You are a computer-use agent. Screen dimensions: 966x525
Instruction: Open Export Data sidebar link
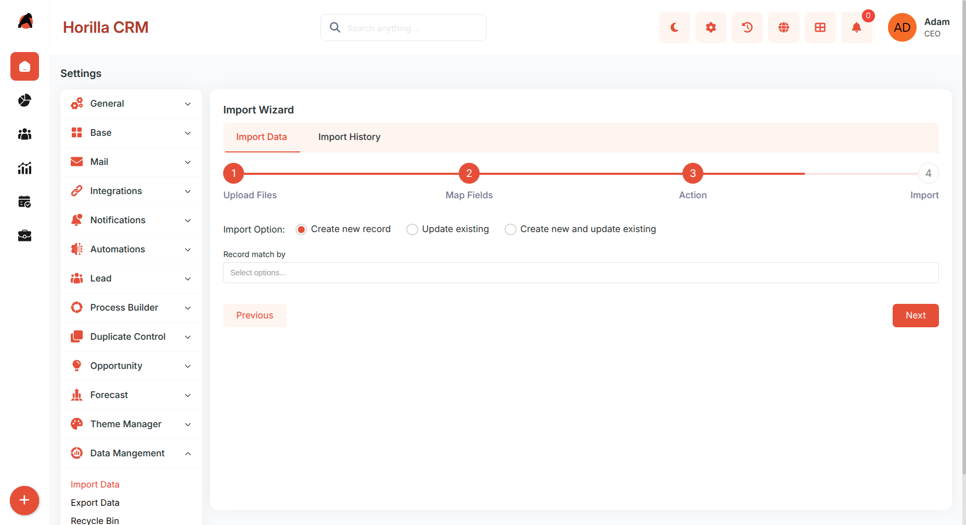[x=95, y=503]
